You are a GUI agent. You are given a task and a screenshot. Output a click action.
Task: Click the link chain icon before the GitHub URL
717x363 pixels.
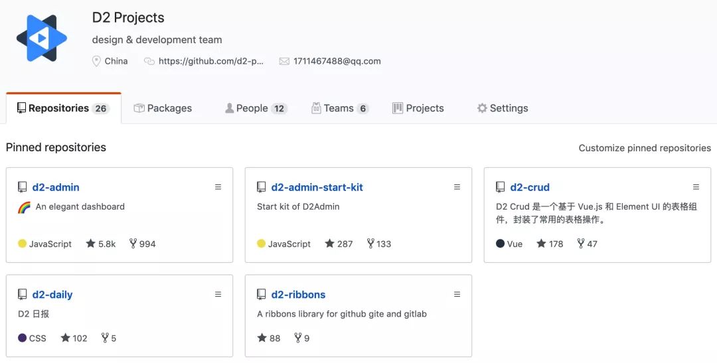point(149,61)
